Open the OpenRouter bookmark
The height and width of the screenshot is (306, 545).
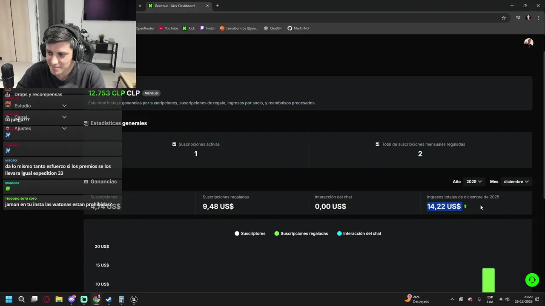145,28
